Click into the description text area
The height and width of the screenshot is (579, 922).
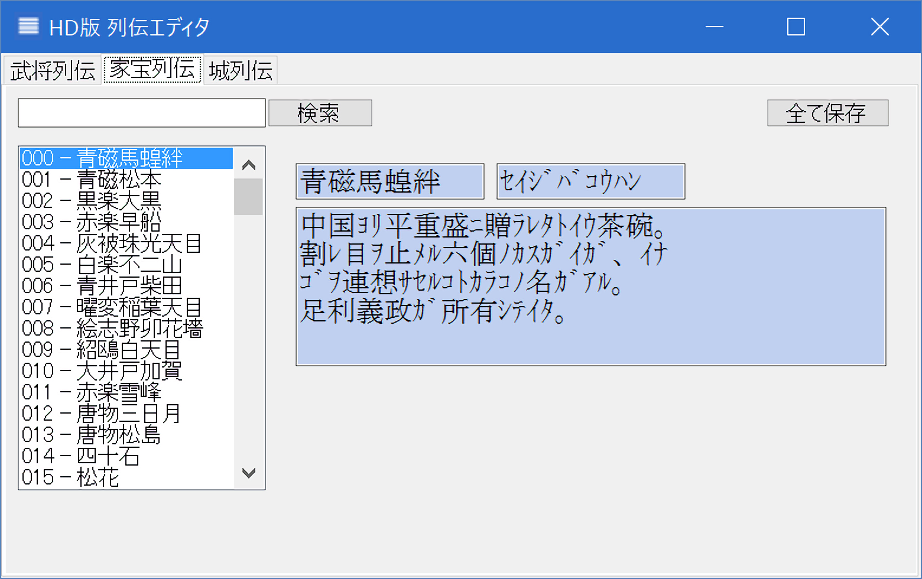(x=590, y=287)
